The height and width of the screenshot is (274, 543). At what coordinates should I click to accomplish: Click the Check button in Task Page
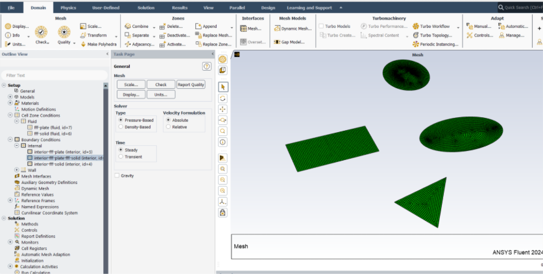[x=161, y=84]
